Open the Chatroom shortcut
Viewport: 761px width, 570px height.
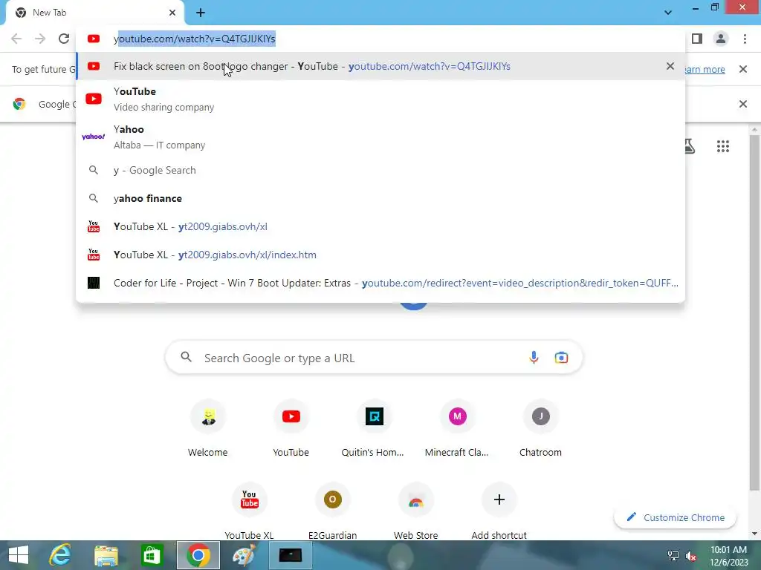click(540, 429)
